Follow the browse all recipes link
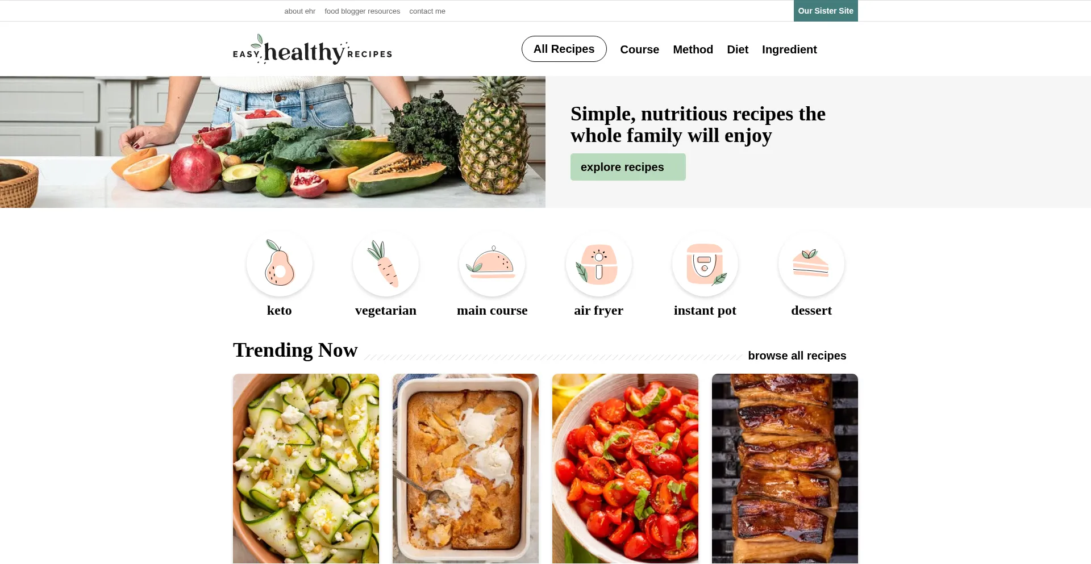The height and width of the screenshot is (564, 1091). 797,356
